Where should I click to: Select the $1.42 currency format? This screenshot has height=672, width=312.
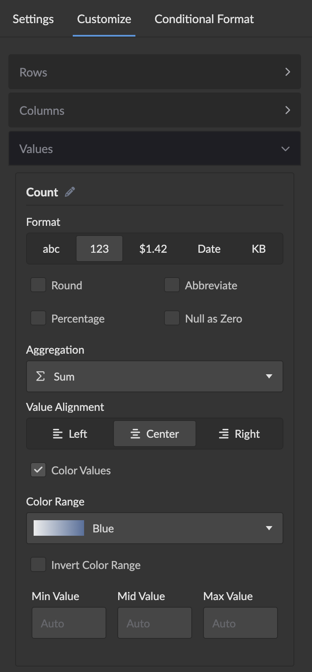click(x=153, y=249)
